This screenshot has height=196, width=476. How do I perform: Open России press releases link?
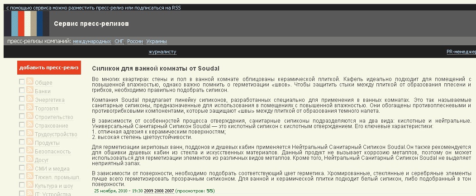(x=135, y=41)
